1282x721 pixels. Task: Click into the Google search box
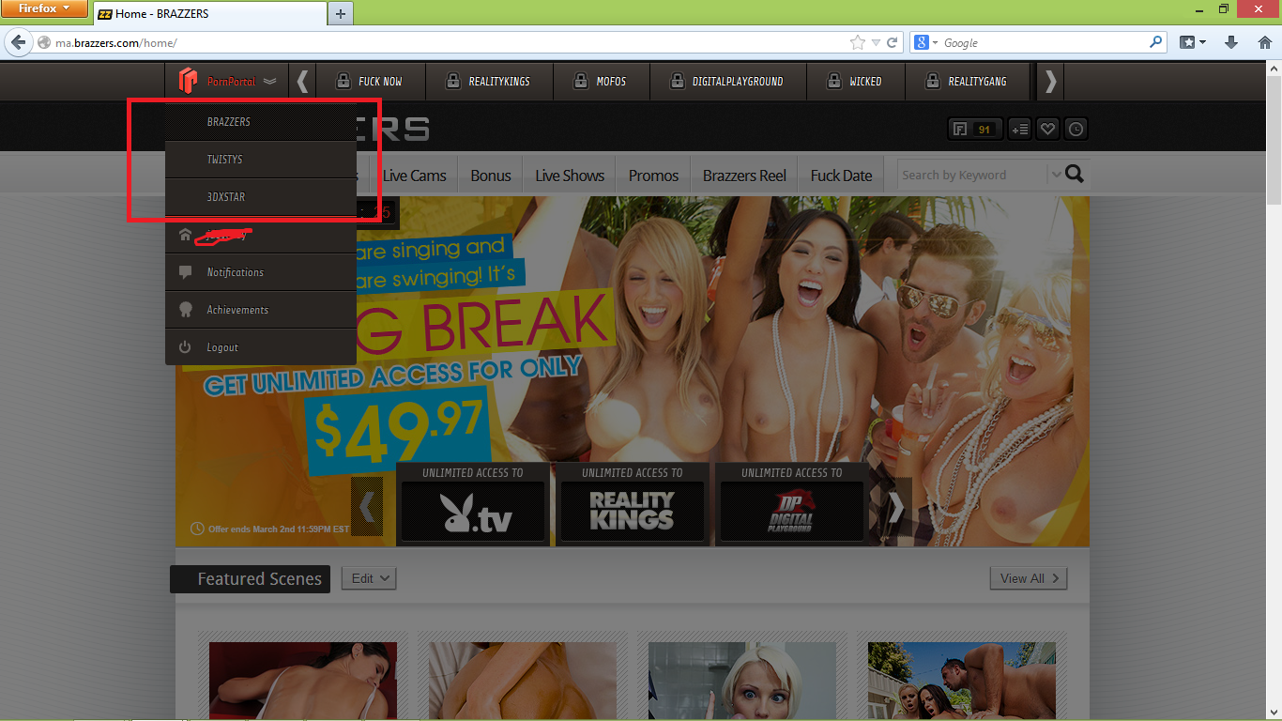tap(1044, 43)
